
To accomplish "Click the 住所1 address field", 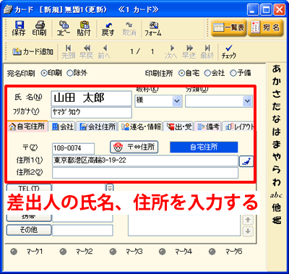I will click(x=145, y=160).
